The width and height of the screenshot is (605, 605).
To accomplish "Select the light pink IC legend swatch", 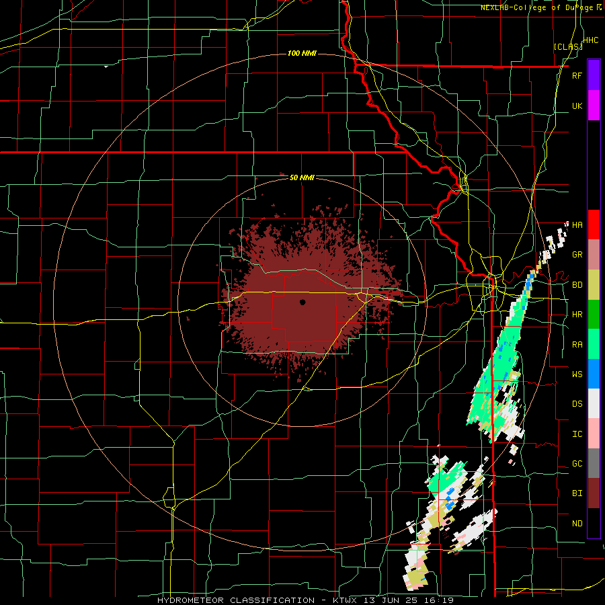I will click(x=594, y=434).
